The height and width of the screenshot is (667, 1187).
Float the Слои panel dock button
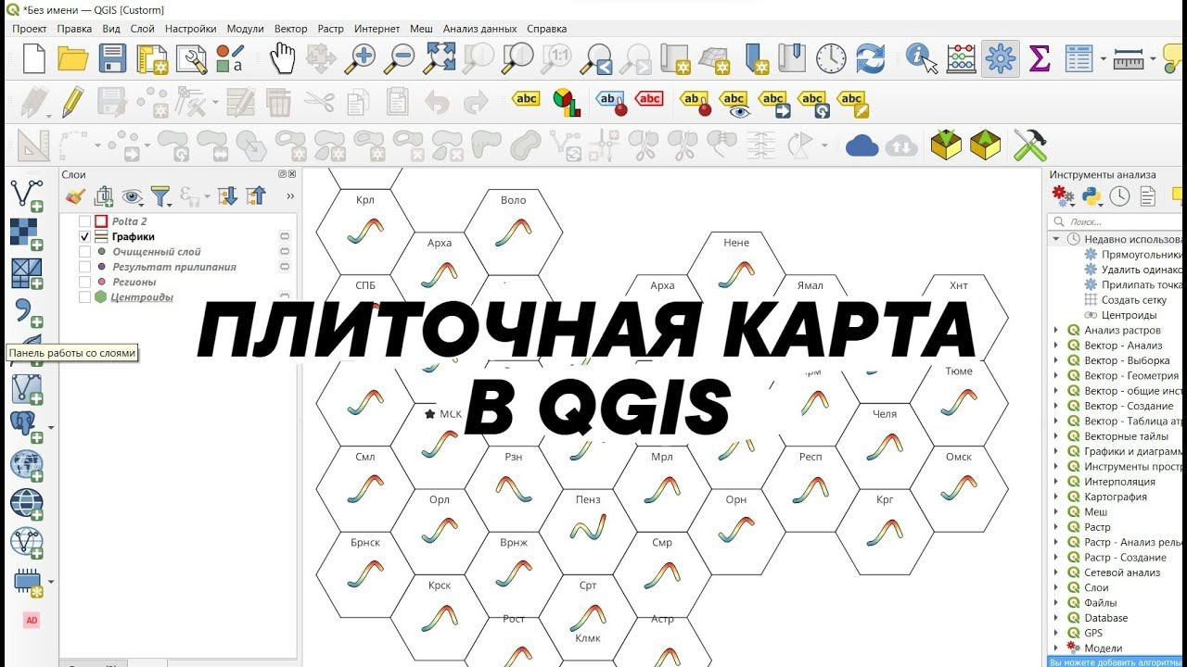pyautogui.click(x=283, y=174)
